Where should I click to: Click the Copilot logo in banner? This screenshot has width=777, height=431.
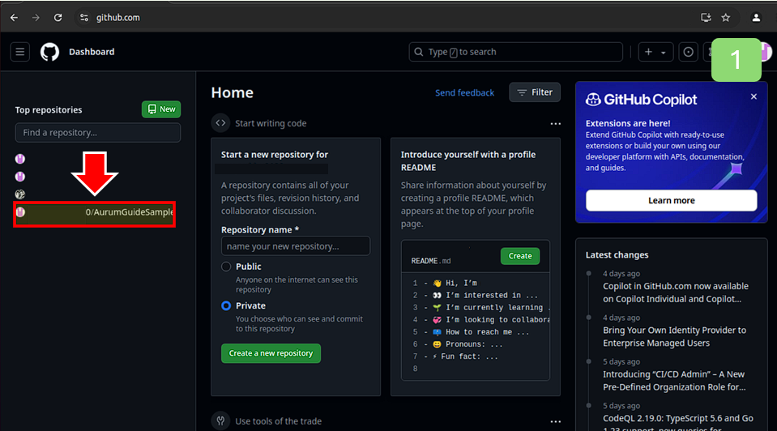pos(593,100)
